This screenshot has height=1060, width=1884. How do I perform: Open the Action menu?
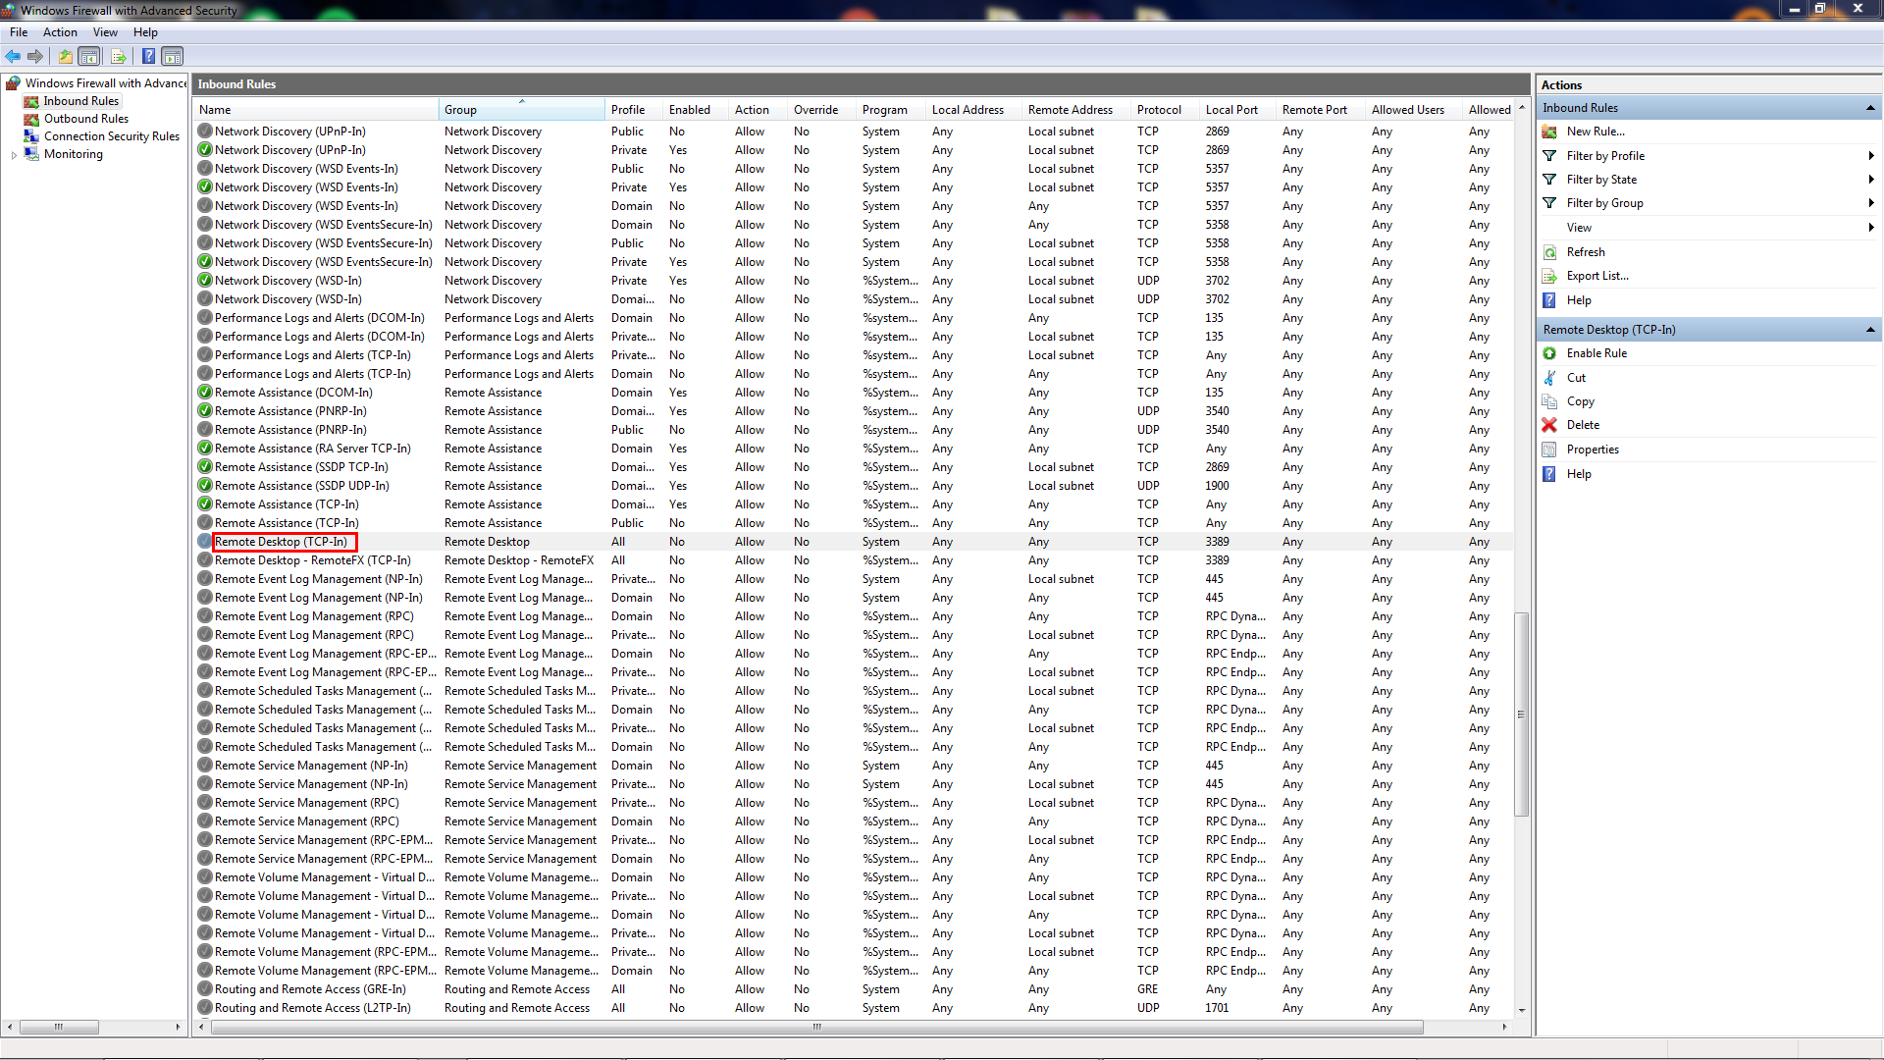coord(60,32)
